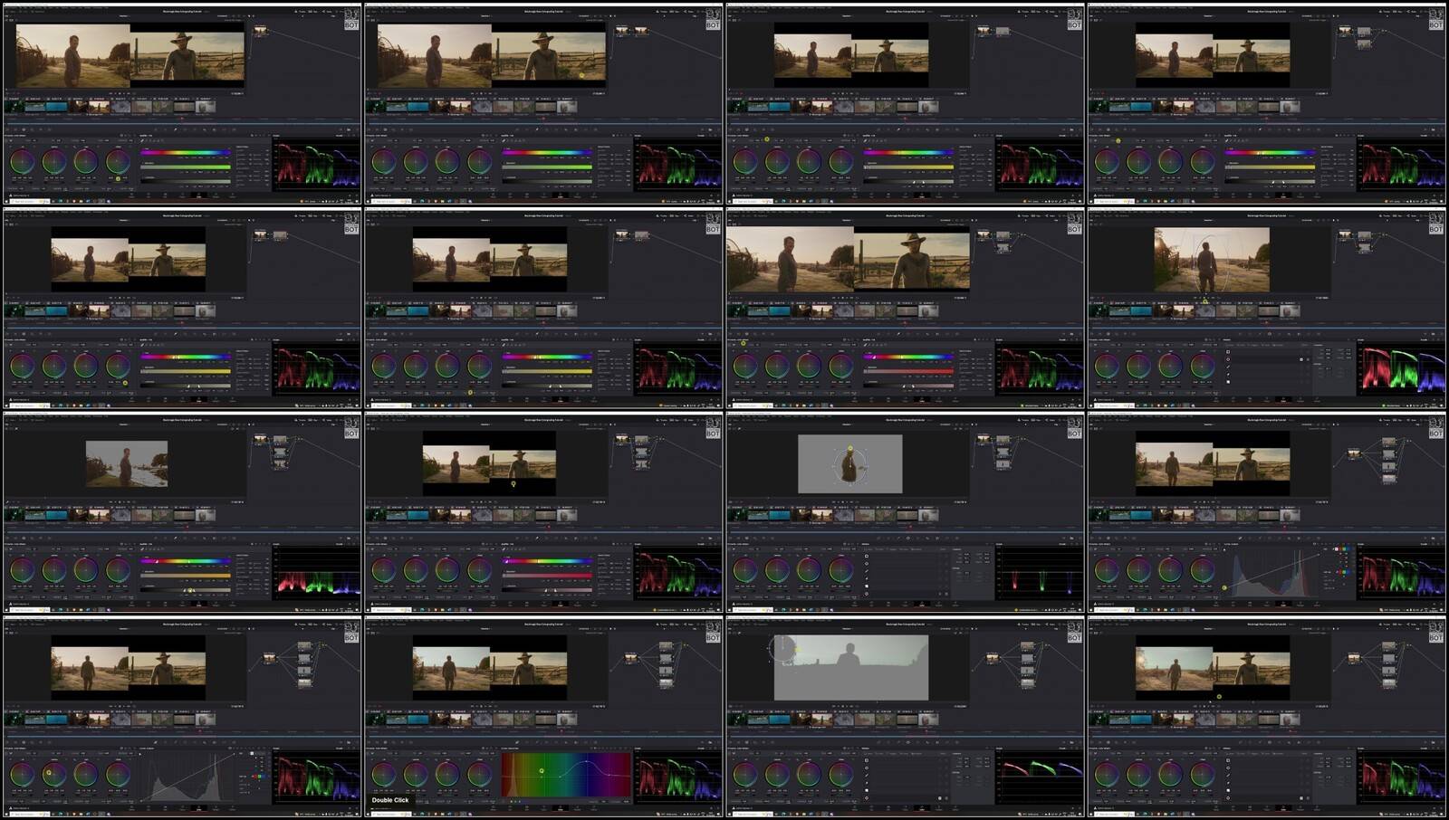Adjust Gamma wheel in the Double Click frame
This screenshot has width=1449, height=820.
point(416,774)
